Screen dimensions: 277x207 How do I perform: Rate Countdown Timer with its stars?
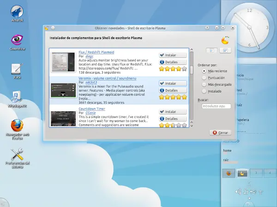click(173, 125)
